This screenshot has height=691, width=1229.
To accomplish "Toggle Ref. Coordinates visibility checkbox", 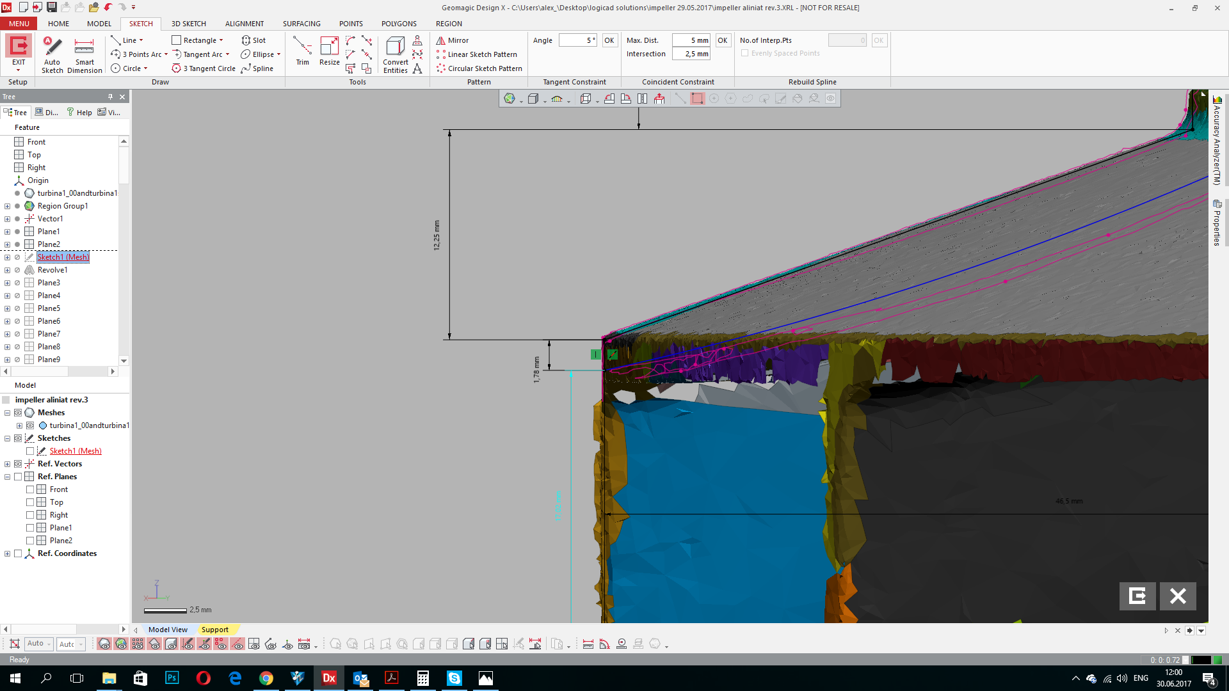I will [18, 553].
